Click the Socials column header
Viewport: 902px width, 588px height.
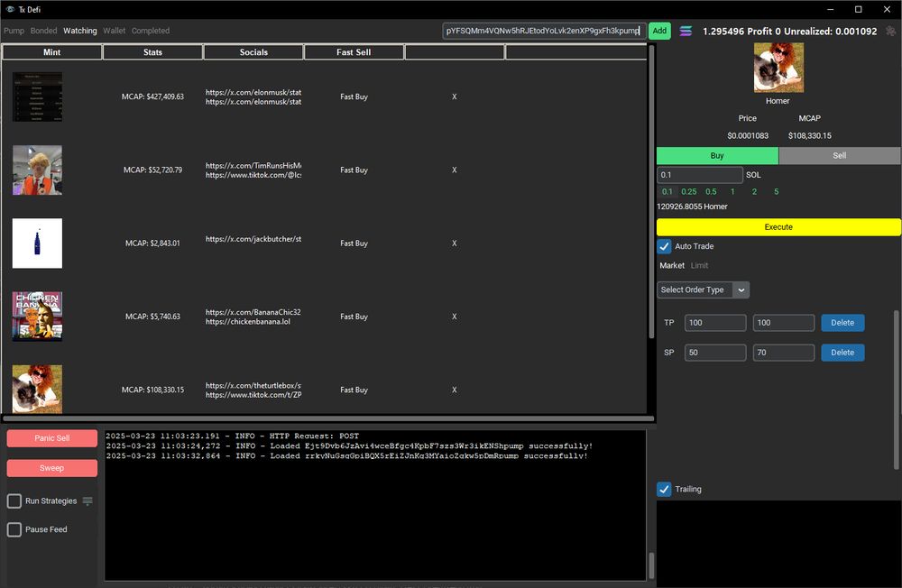[x=253, y=51]
